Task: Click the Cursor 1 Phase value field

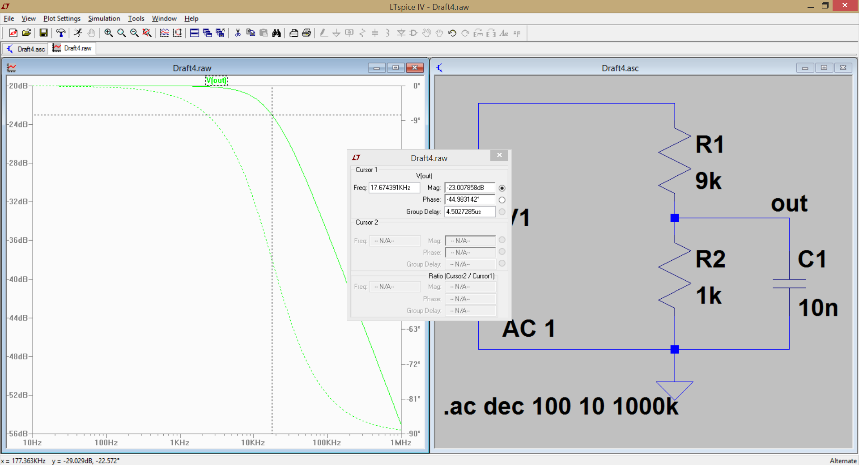Action: point(470,199)
